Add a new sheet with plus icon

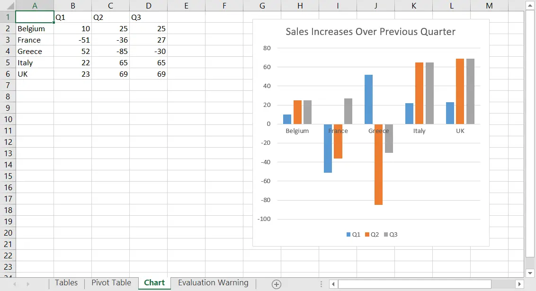click(x=276, y=284)
